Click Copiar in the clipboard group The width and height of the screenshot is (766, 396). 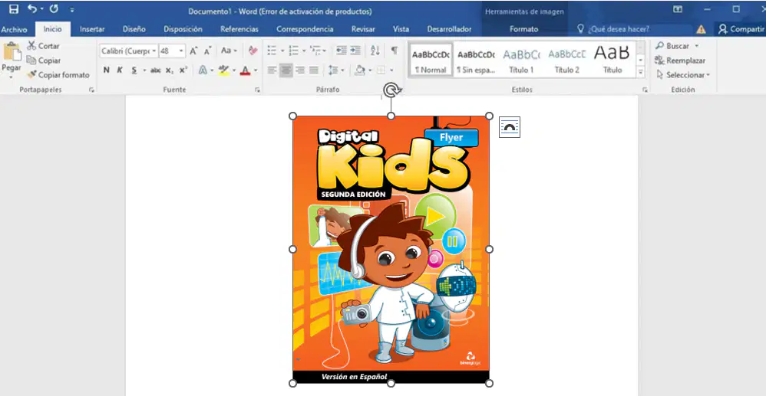(x=44, y=61)
